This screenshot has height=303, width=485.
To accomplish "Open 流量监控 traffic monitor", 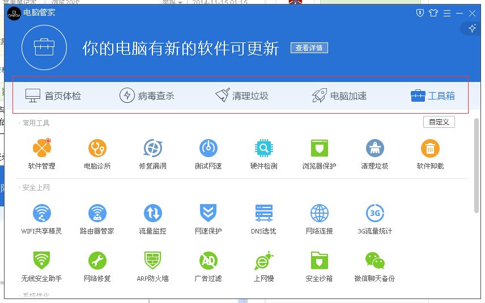I will [x=153, y=219].
